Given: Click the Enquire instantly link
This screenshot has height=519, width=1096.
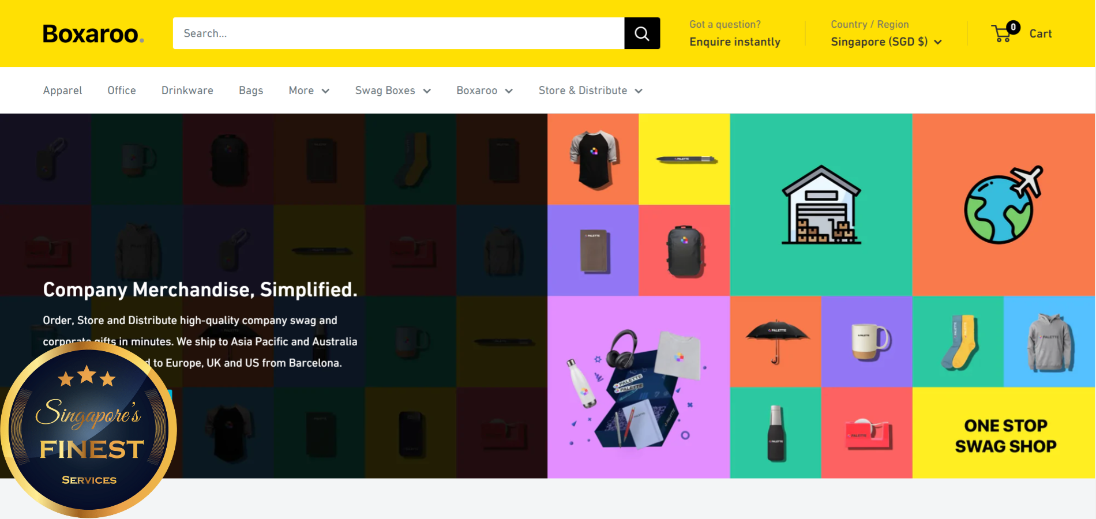Looking at the screenshot, I should coord(735,42).
